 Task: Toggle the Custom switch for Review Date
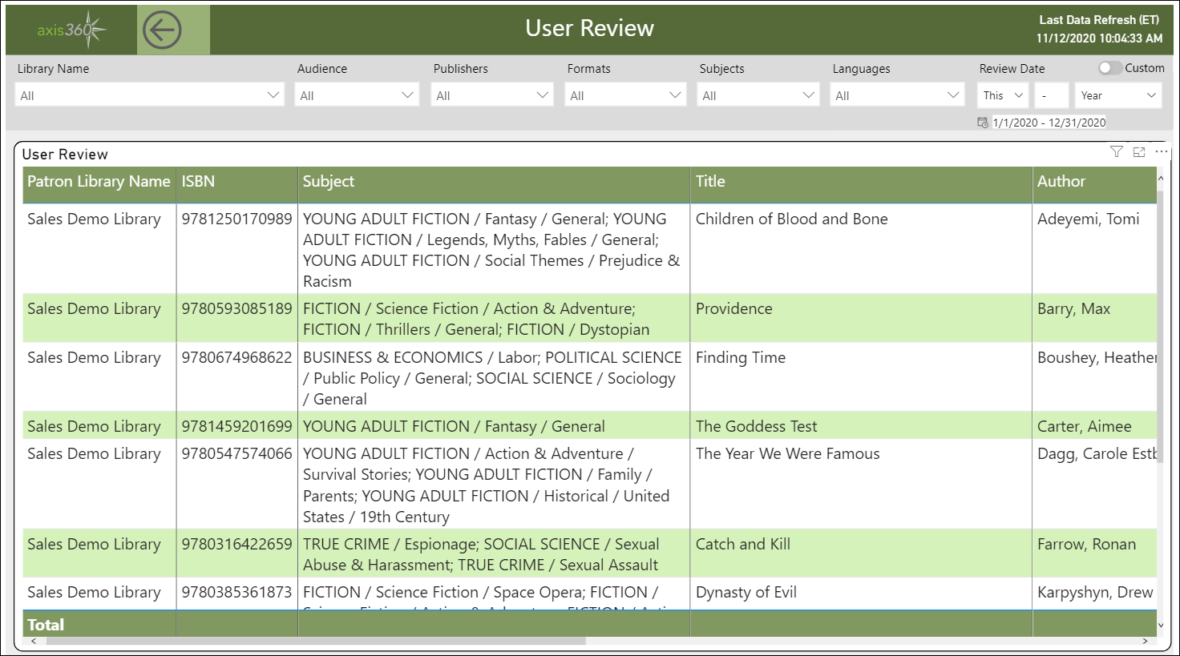1110,68
